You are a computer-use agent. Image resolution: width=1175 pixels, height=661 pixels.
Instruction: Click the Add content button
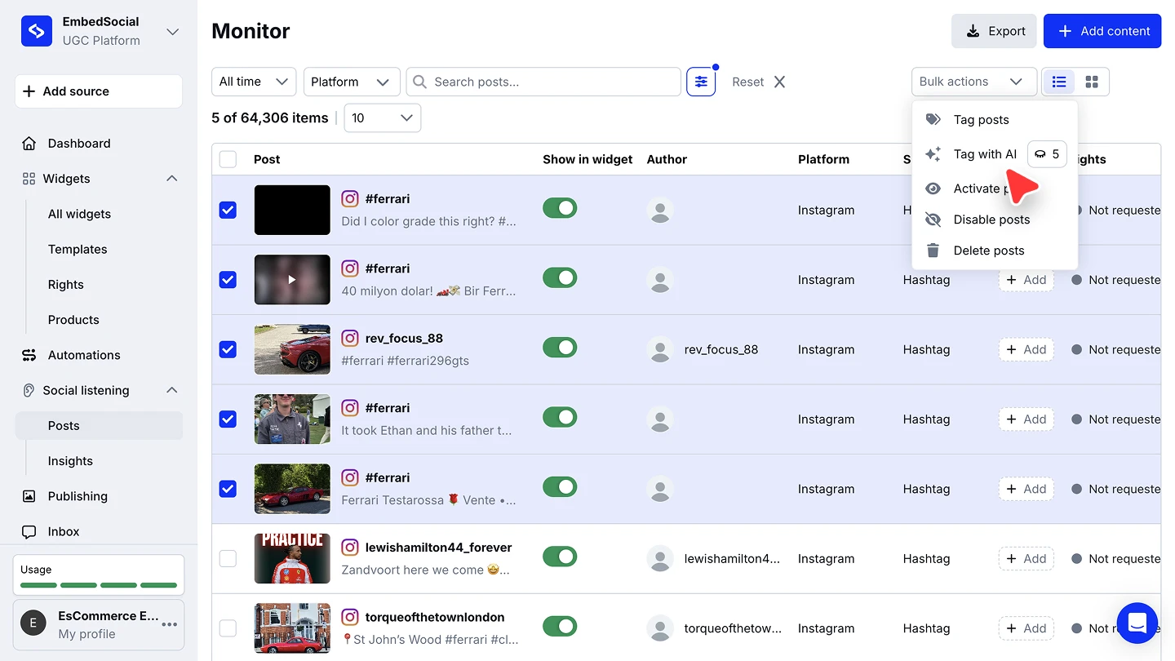tap(1102, 31)
